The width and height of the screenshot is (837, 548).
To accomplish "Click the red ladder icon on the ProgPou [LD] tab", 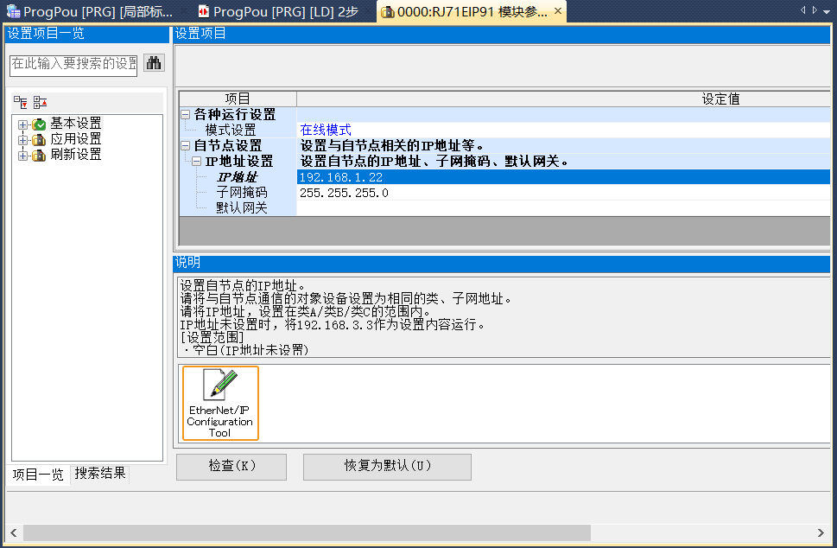I will [203, 11].
